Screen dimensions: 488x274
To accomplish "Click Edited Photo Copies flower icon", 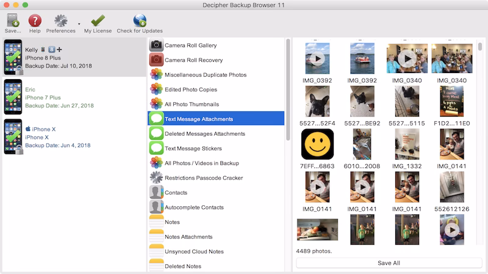I will tap(156, 89).
